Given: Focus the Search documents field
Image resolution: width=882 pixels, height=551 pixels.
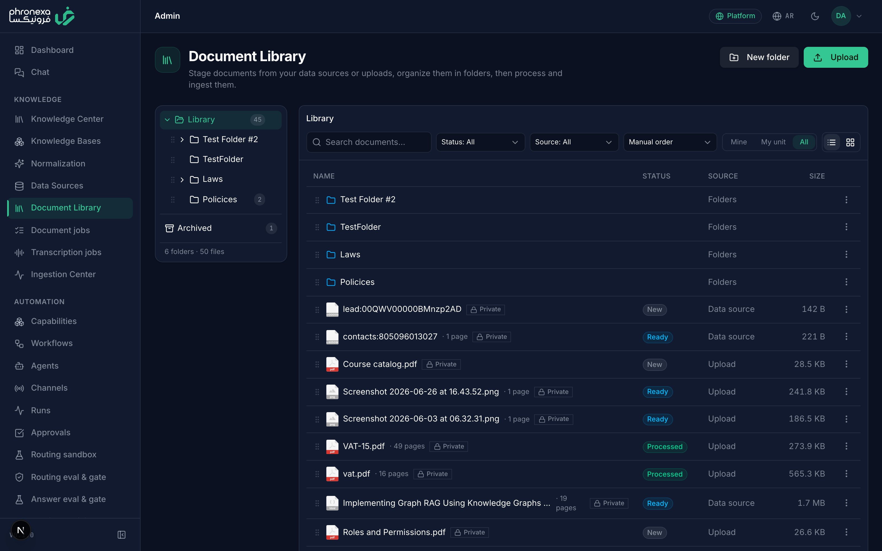Looking at the screenshot, I should [x=369, y=142].
